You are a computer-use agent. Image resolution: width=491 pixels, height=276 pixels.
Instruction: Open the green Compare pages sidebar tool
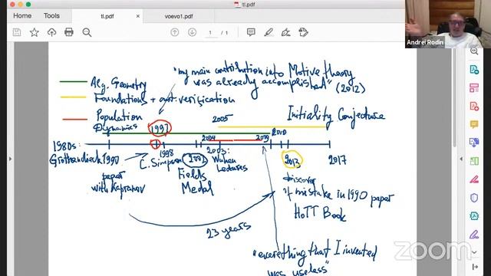[474, 161]
